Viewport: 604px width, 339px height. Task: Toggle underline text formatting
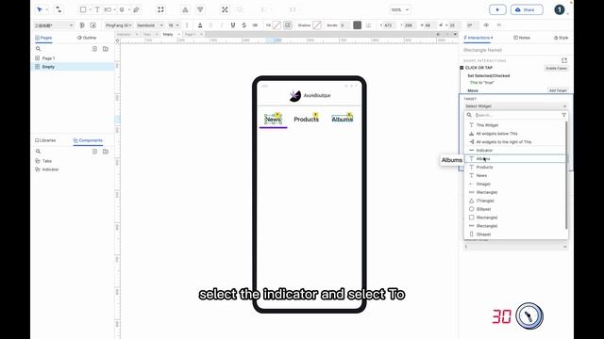click(233, 25)
